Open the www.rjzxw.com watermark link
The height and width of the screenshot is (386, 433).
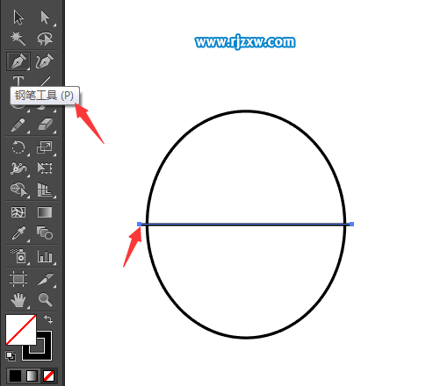coord(245,42)
